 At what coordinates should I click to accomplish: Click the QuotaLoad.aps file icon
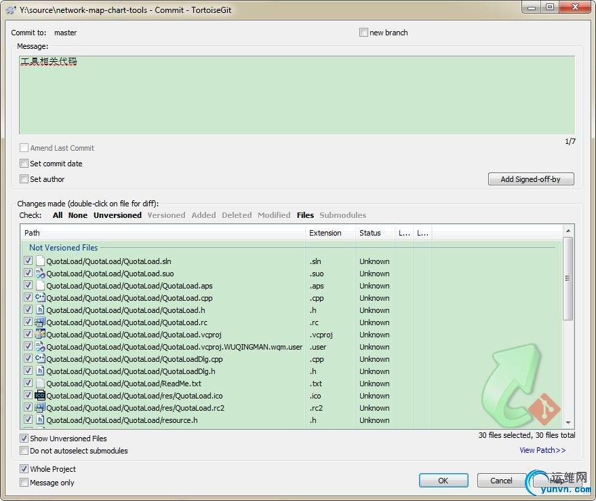[x=40, y=286]
